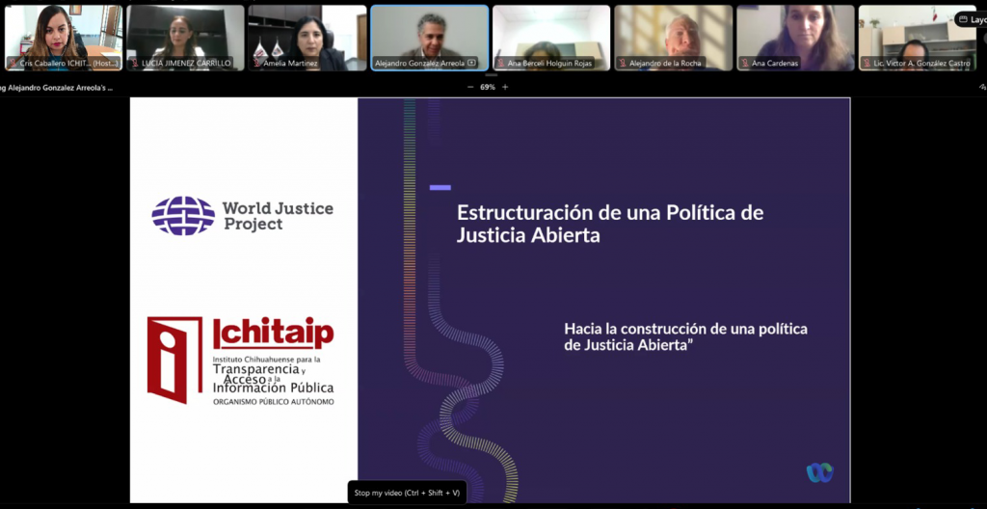
Task: Open the Layout options button
Action: point(971,19)
